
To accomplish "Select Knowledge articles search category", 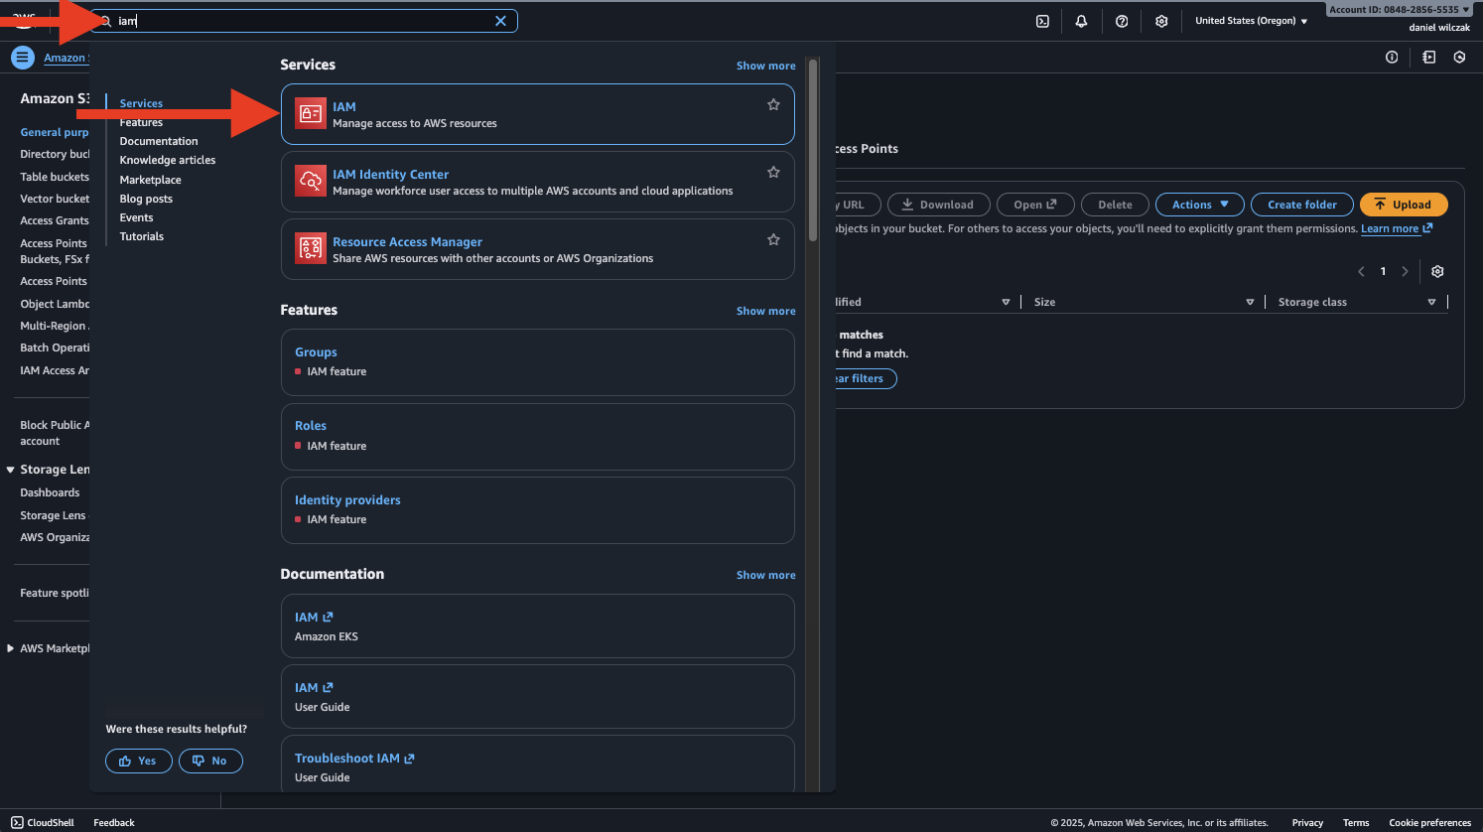I will [x=168, y=160].
